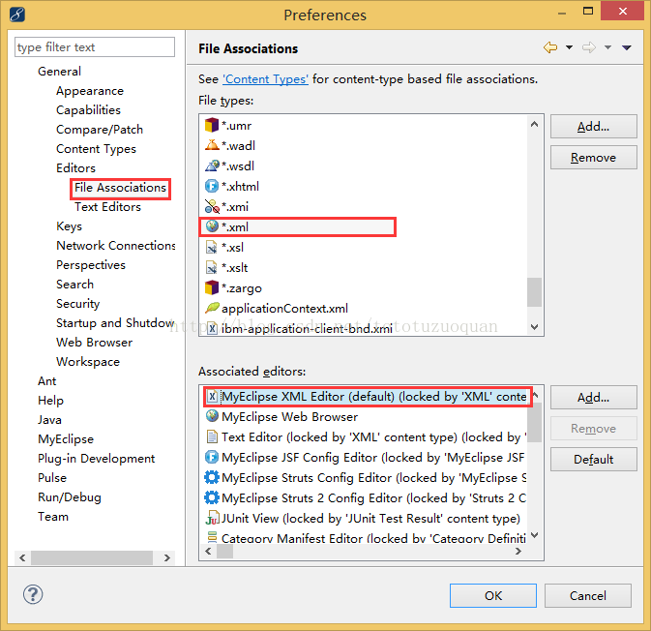
Task: Confirm preferences with OK
Action: coord(493,596)
